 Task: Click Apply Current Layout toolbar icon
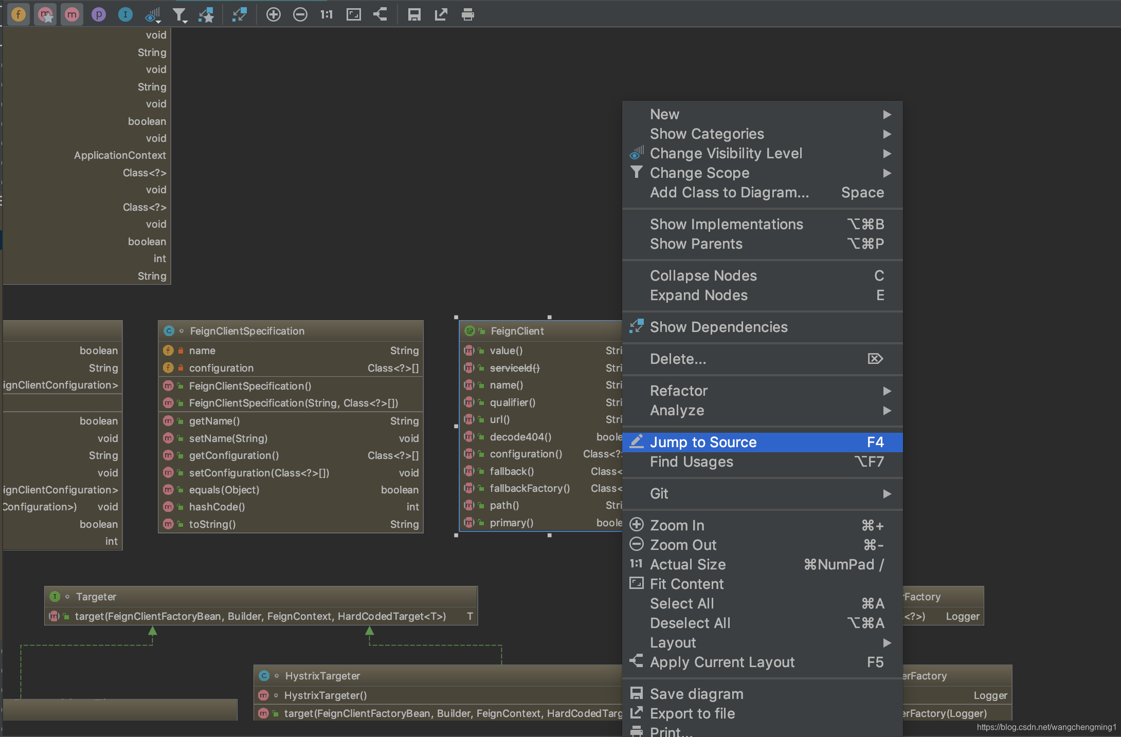380,14
